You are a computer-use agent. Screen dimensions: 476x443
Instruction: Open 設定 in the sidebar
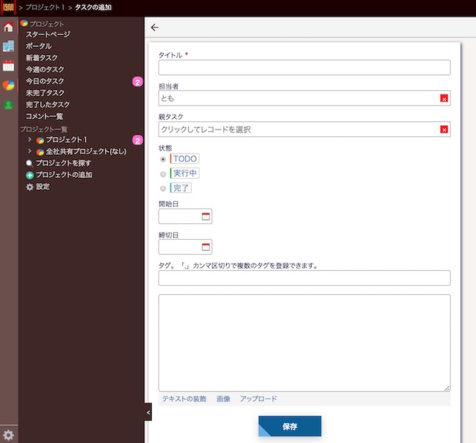pyautogui.click(x=43, y=187)
